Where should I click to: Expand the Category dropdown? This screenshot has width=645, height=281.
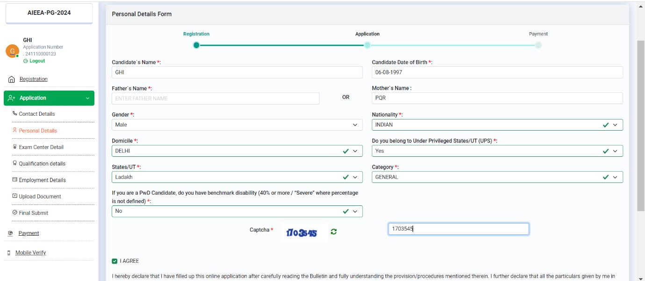coord(497,177)
